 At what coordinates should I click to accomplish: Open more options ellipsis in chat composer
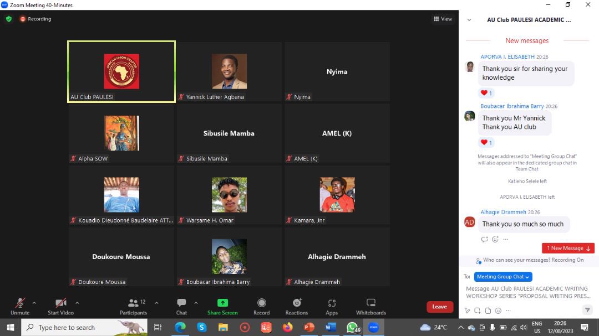tap(508, 311)
